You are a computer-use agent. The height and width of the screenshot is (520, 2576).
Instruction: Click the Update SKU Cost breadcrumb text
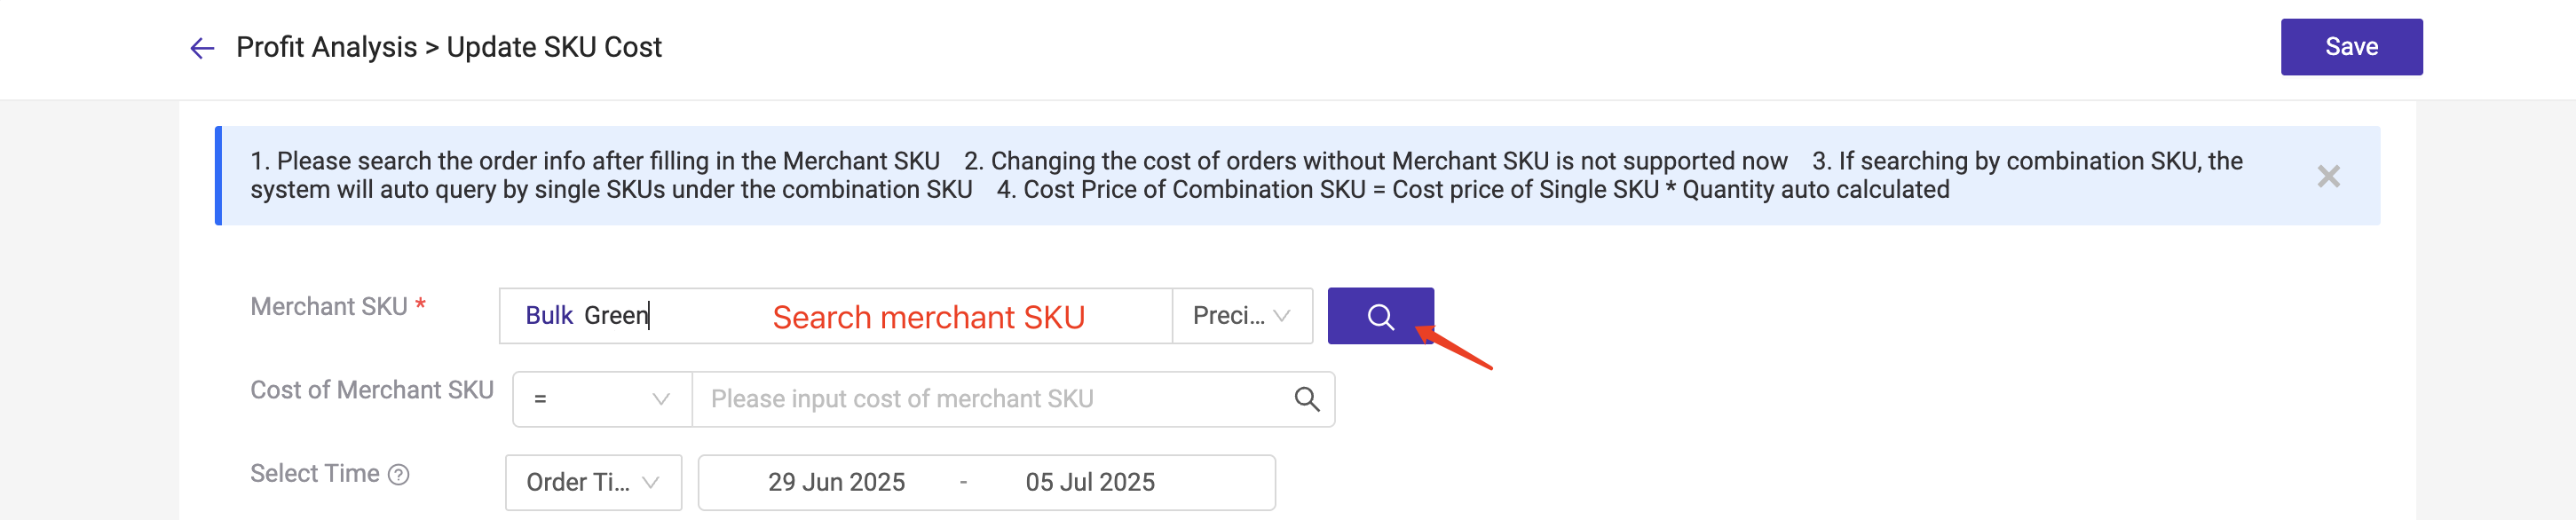pos(554,47)
